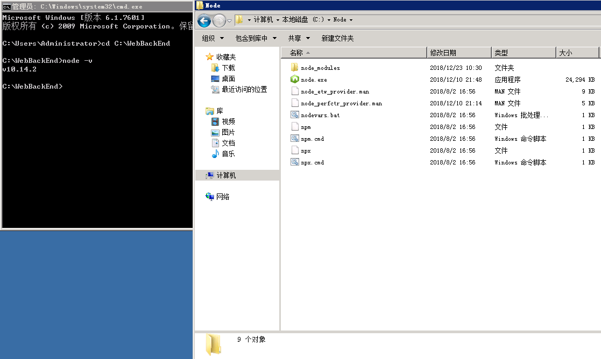Screen dimensions: 601x359
Task: Click the 库 libraries icon
Action: tap(210, 111)
